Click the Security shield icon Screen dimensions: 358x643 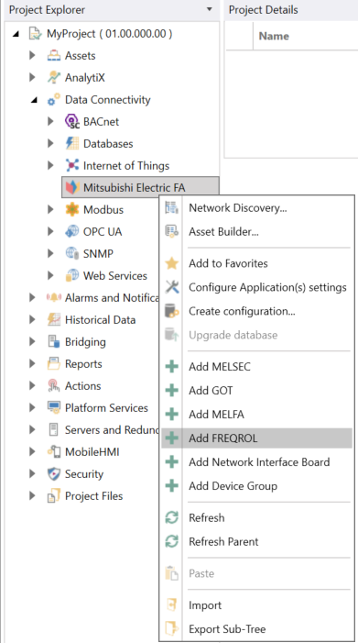point(54,474)
